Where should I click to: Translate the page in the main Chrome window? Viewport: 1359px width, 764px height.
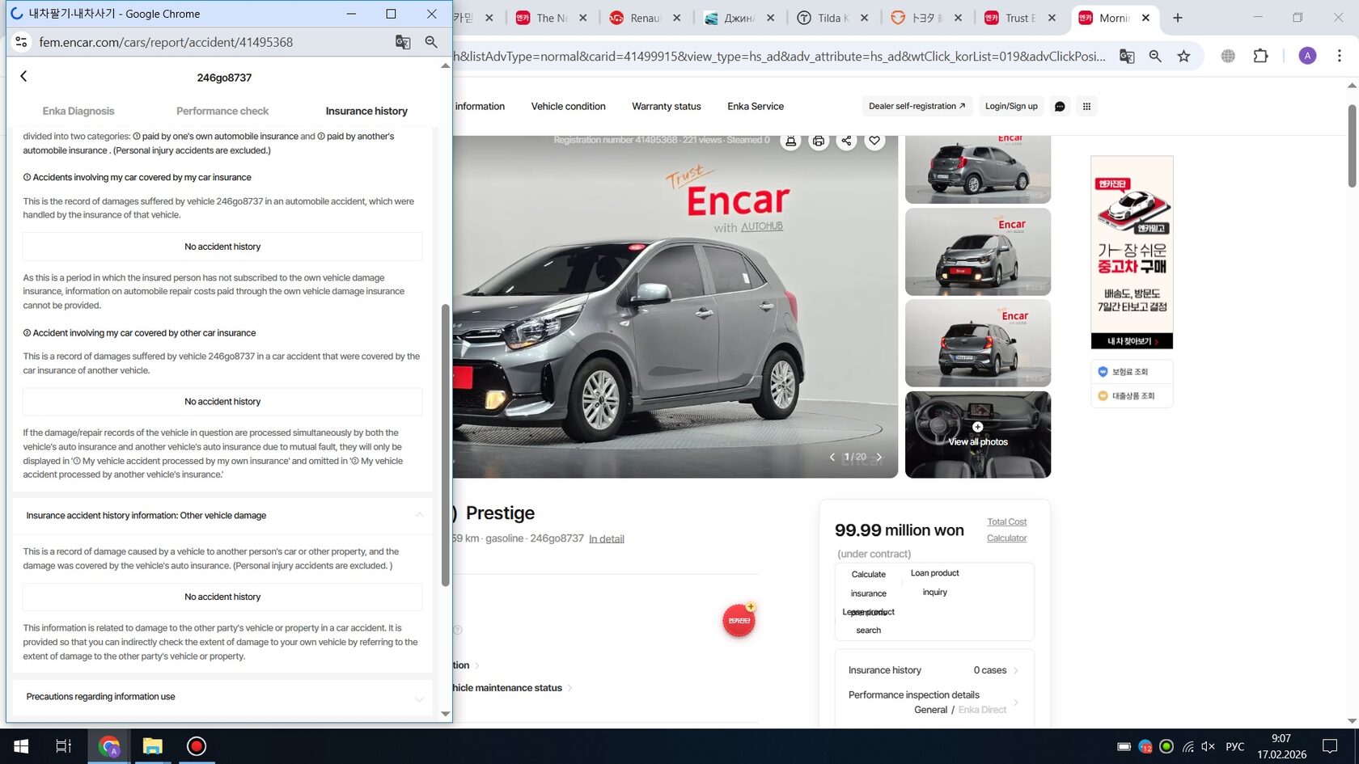tap(1127, 56)
